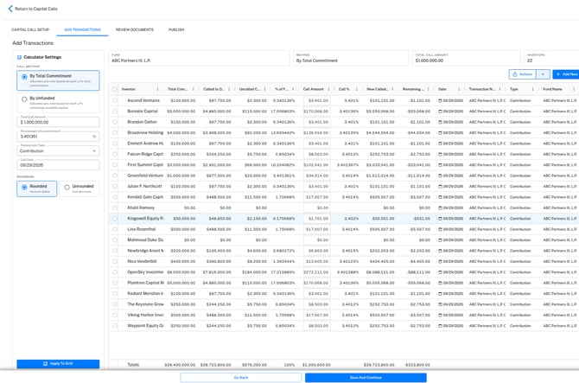The image size is (579, 383).
Task: Click the Calculator Settings icon
Action: point(19,57)
